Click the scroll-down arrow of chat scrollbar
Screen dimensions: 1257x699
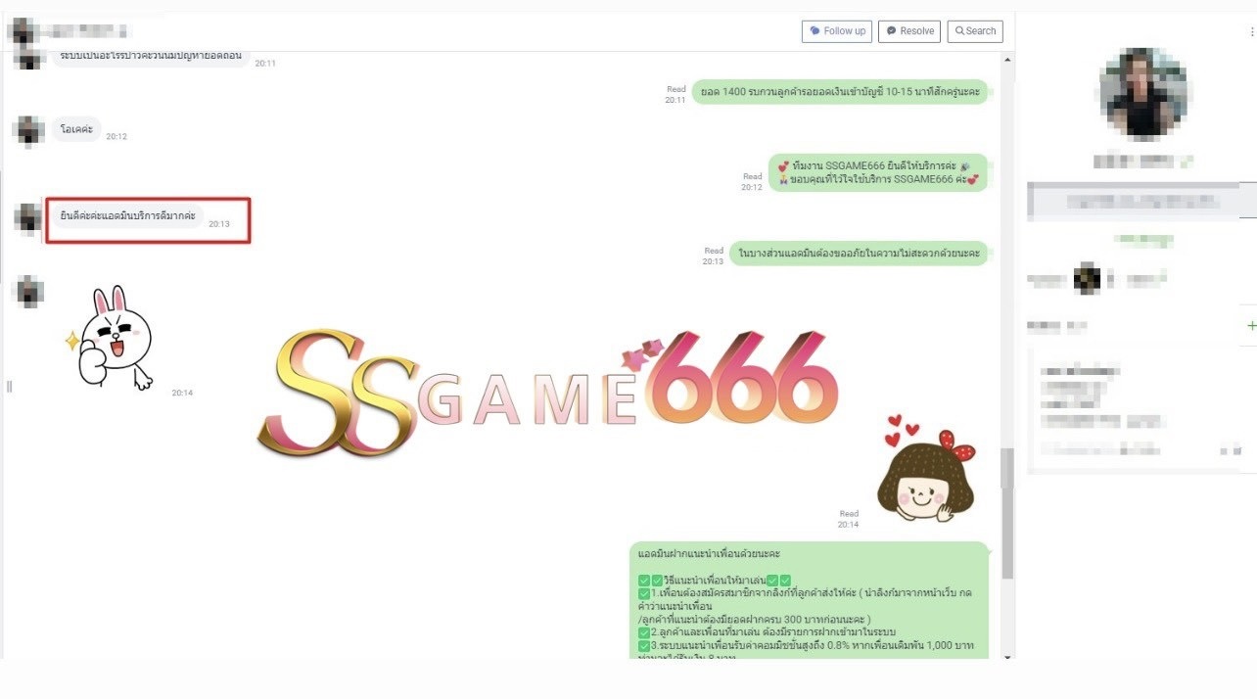click(x=1007, y=658)
